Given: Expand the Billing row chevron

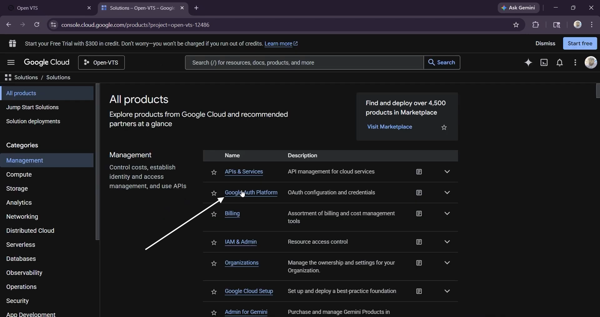Looking at the screenshot, I should coord(447,214).
